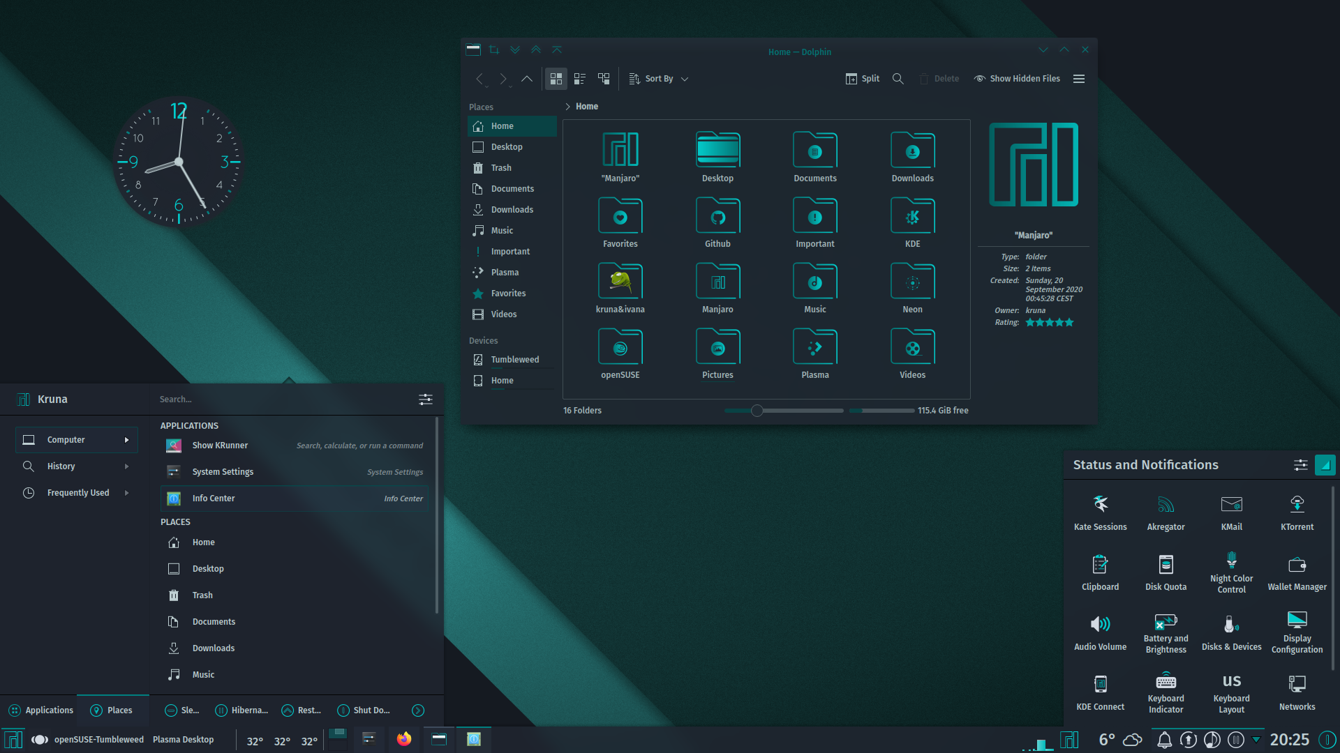The image size is (1340, 753).
Task: Open KDE Connect tray entry
Action: click(1101, 692)
